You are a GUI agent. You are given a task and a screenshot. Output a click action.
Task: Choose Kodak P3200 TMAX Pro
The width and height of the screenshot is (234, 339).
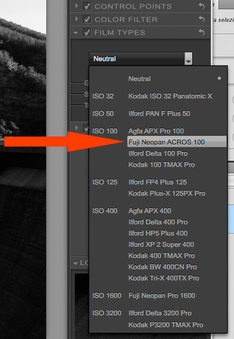click(x=166, y=325)
